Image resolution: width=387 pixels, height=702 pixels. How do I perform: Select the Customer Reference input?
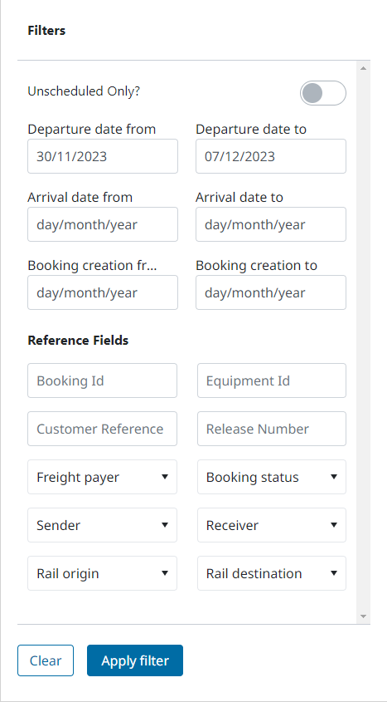pos(102,429)
